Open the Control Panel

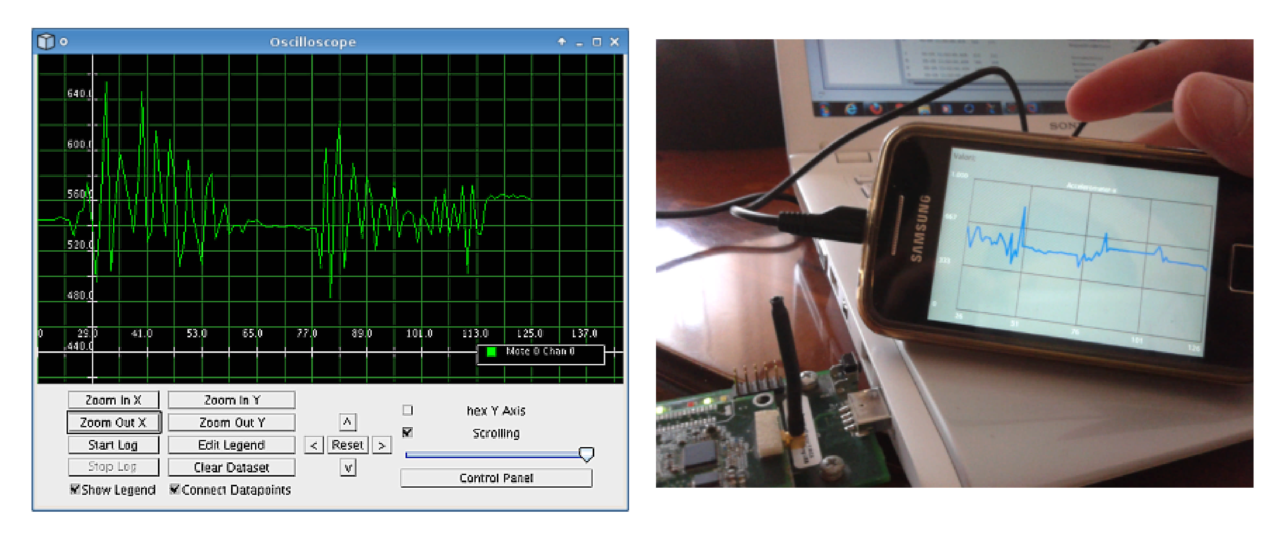tap(496, 478)
